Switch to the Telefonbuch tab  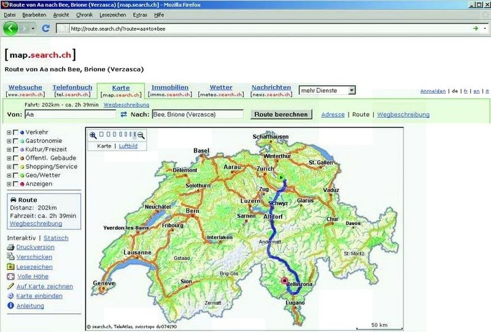pyautogui.click(x=72, y=87)
